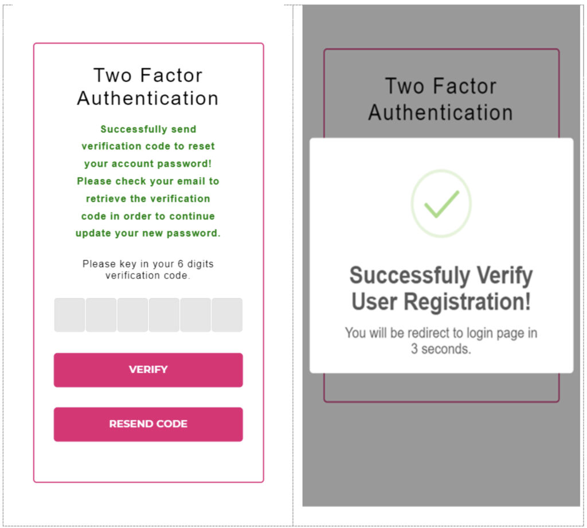This screenshot has width=587, height=528.
Task: Click the undimmed 'Two Factor Authentication' title
Action: pyautogui.click(x=148, y=87)
